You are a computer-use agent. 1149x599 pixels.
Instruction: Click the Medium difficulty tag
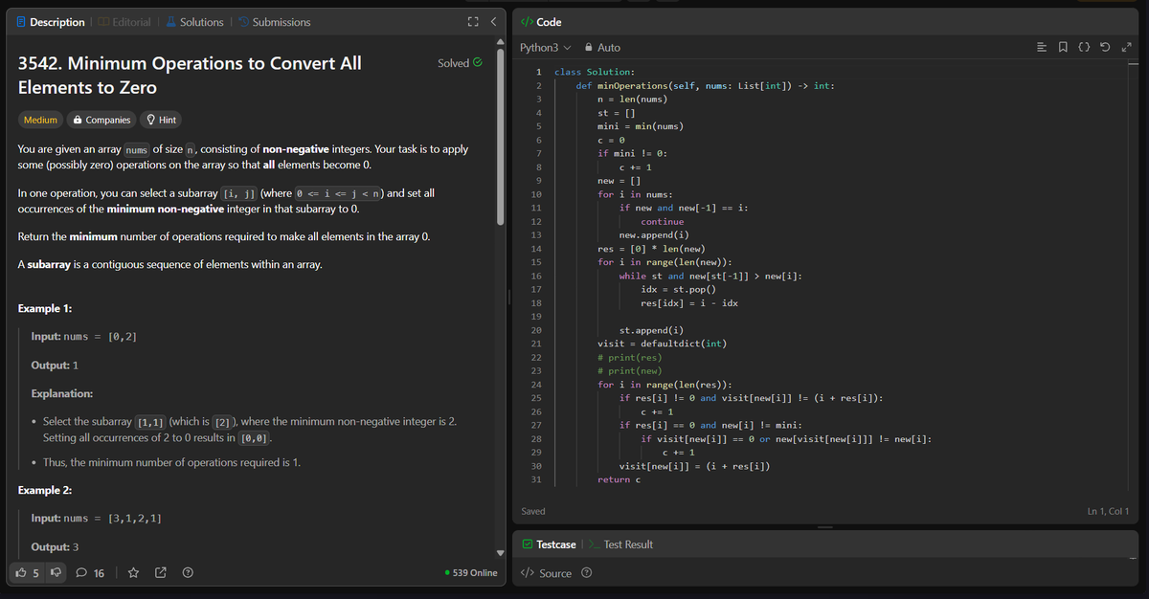(x=40, y=120)
